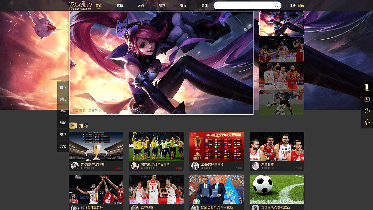
Task: Click 亿发直播 caption on the main banner
Action: [x=79, y=111]
